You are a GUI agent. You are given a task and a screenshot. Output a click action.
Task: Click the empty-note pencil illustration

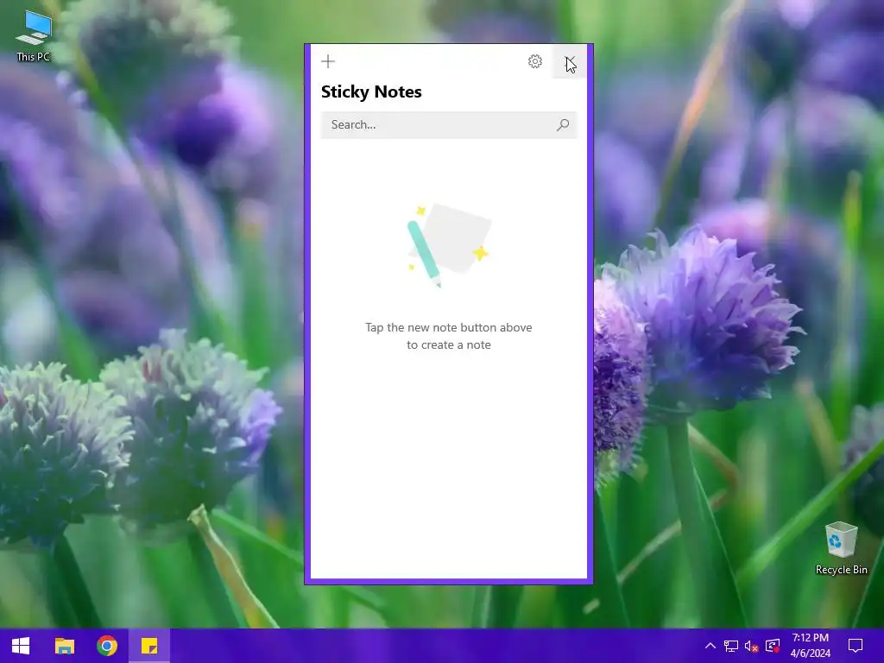[449, 245]
